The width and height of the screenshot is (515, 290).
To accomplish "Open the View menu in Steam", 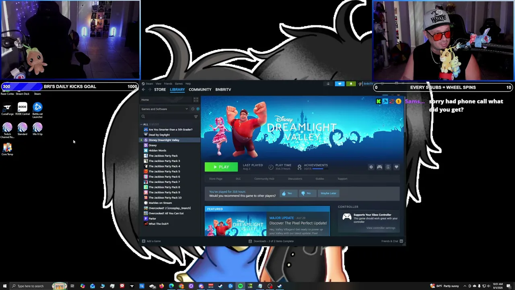I will pos(159,84).
